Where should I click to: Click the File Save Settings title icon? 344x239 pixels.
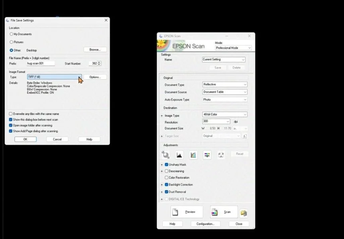pos(8,20)
